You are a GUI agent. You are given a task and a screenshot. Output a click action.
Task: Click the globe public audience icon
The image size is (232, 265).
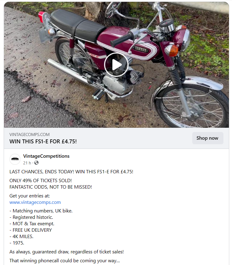[x=36, y=163]
